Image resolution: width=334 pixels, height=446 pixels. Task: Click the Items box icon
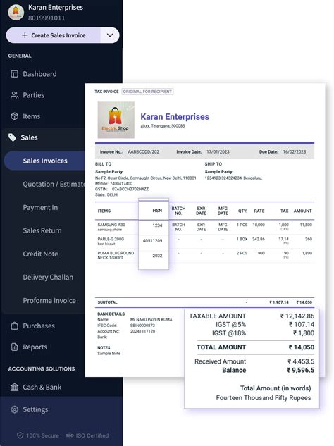[15, 116]
